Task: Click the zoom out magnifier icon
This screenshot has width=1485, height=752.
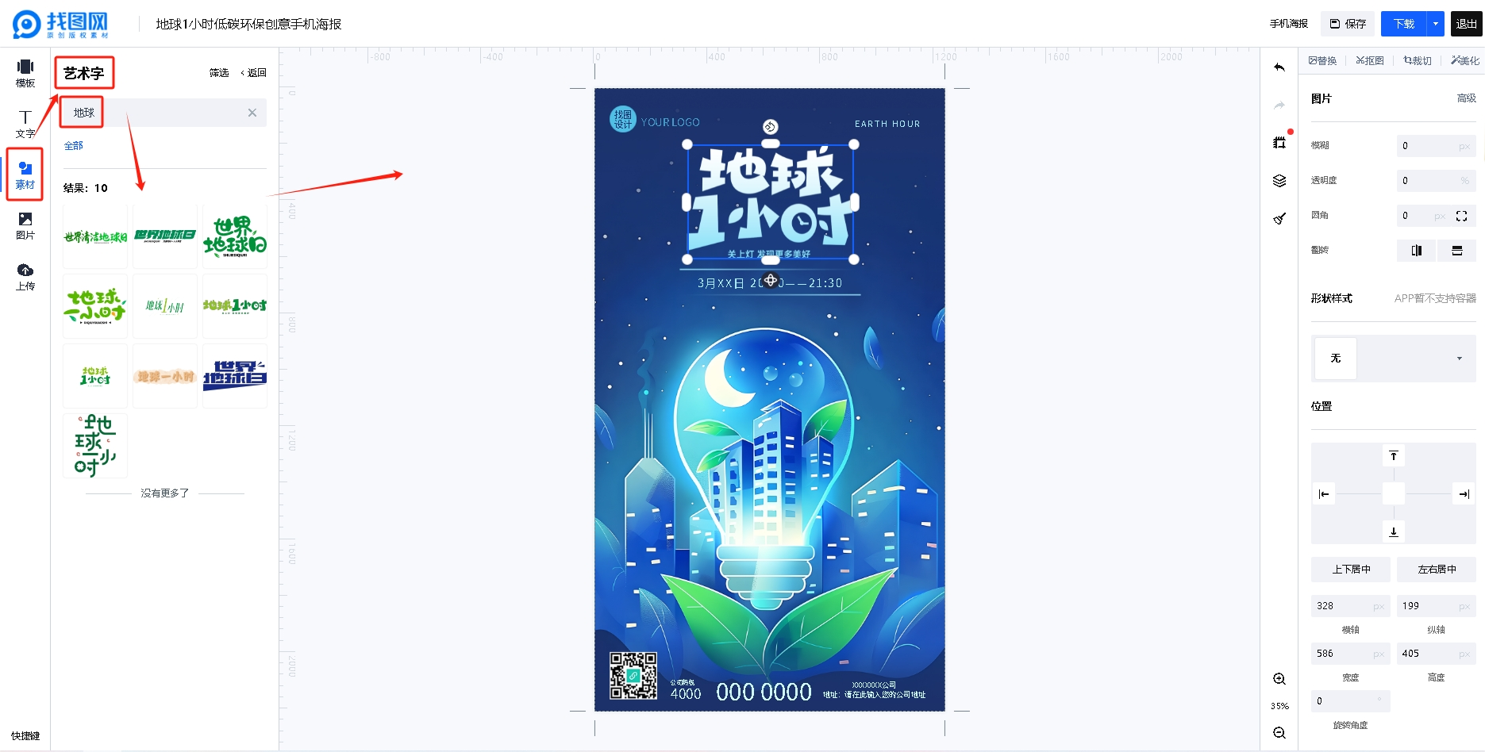Action: tap(1279, 733)
